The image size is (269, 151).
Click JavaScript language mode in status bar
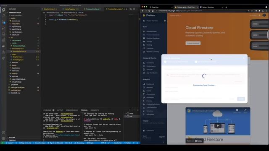pos(118,143)
